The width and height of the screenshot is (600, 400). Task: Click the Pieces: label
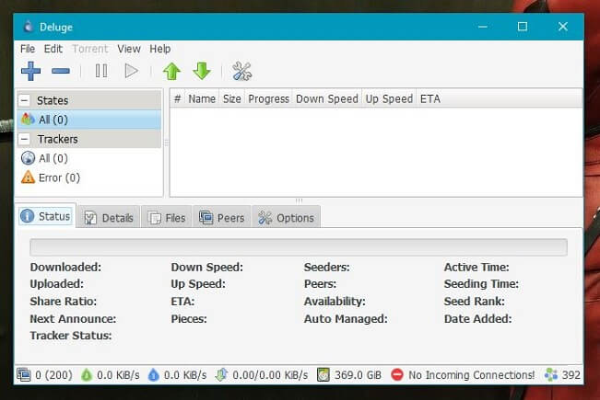pos(189,319)
